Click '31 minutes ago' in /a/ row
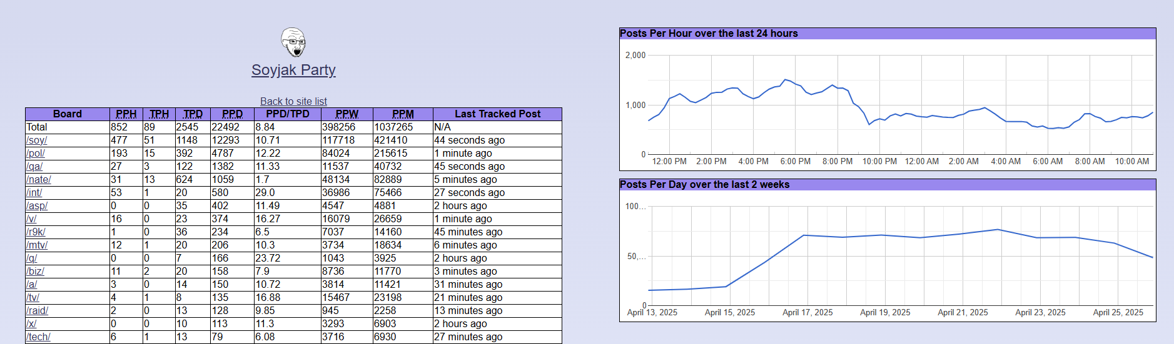The width and height of the screenshot is (1174, 344). (x=468, y=285)
